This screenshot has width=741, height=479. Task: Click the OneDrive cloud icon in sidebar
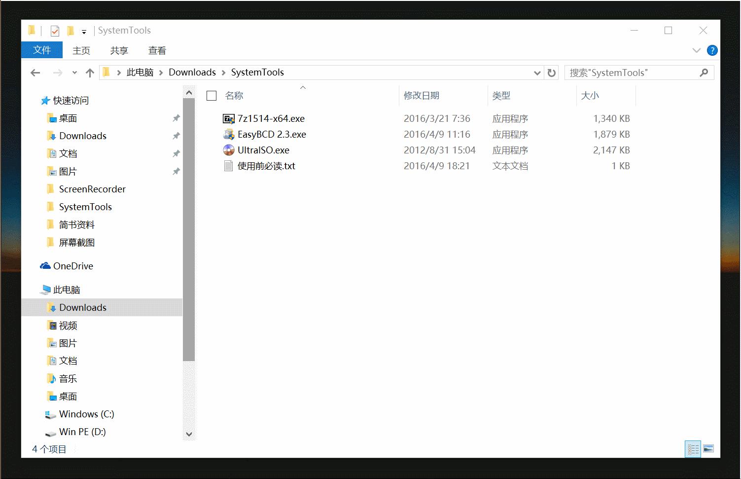pos(45,266)
